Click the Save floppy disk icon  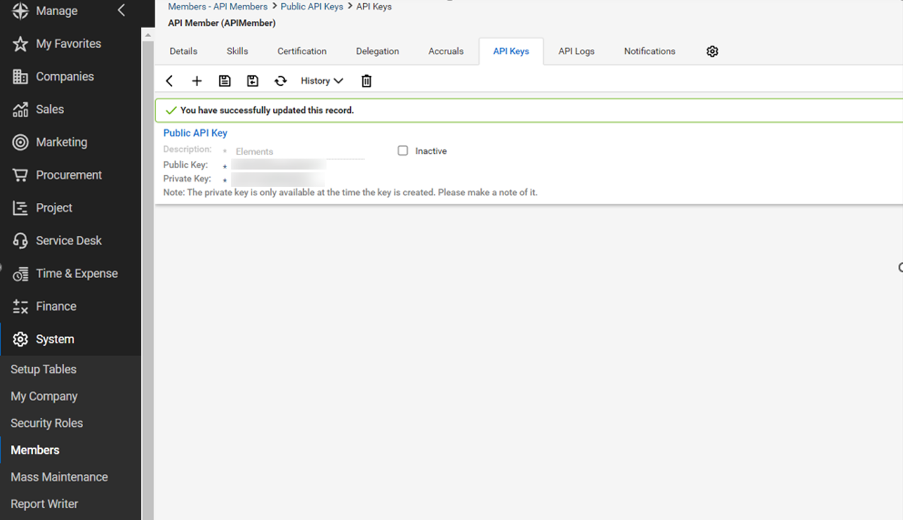click(224, 81)
